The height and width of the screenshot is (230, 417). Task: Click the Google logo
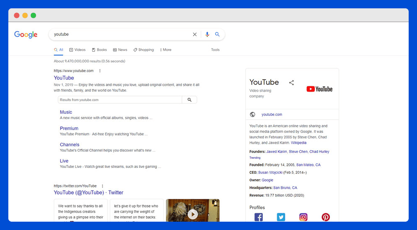[26, 35]
